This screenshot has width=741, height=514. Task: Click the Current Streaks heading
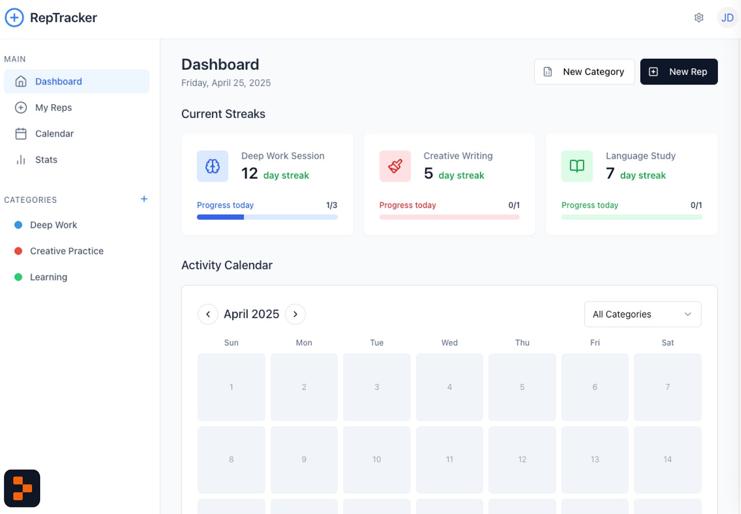coord(223,114)
